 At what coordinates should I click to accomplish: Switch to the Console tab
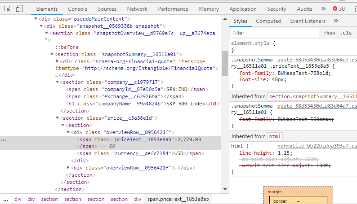point(78,9)
